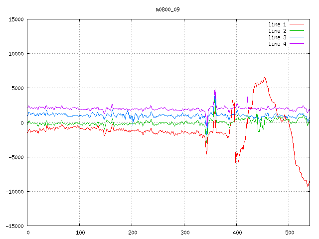This screenshot has height=239, width=319.
Task: Click the x-axis label 300
Action: point(184,233)
